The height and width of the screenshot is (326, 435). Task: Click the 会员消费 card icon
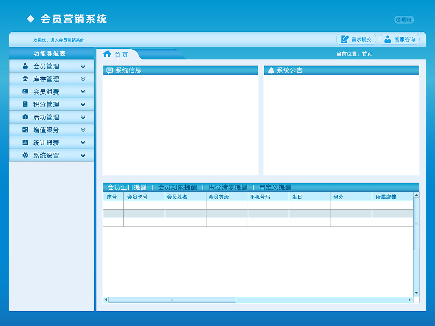point(25,92)
